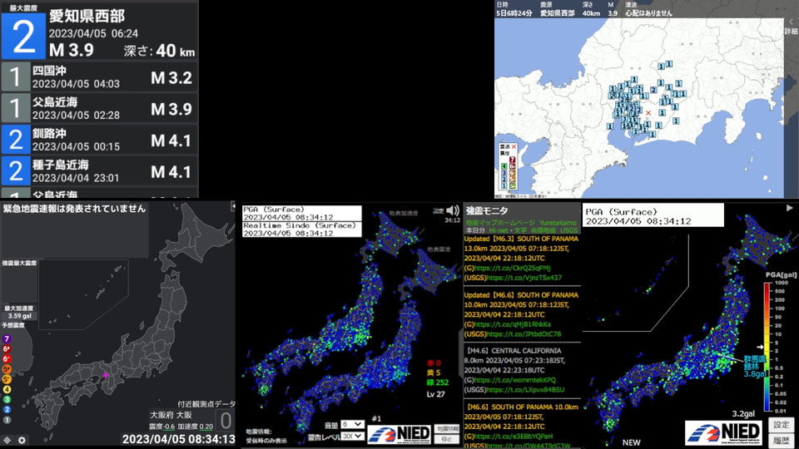Click the 緑 252 green count
Image resolution: width=799 pixels, height=449 pixels.
pyautogui.click(x=438, y=382)
